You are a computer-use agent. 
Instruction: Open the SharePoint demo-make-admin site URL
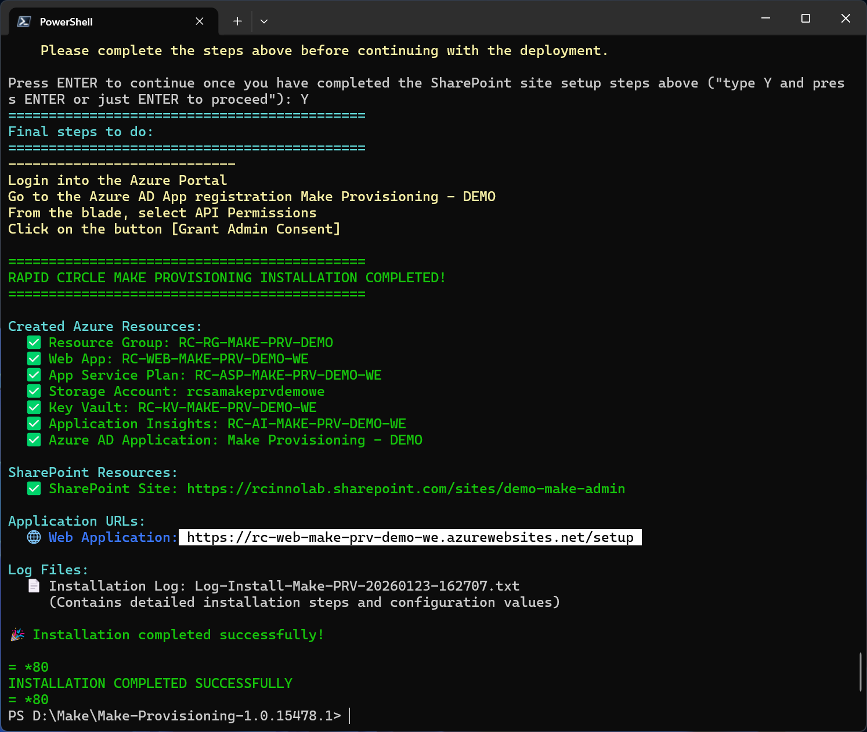406,489
